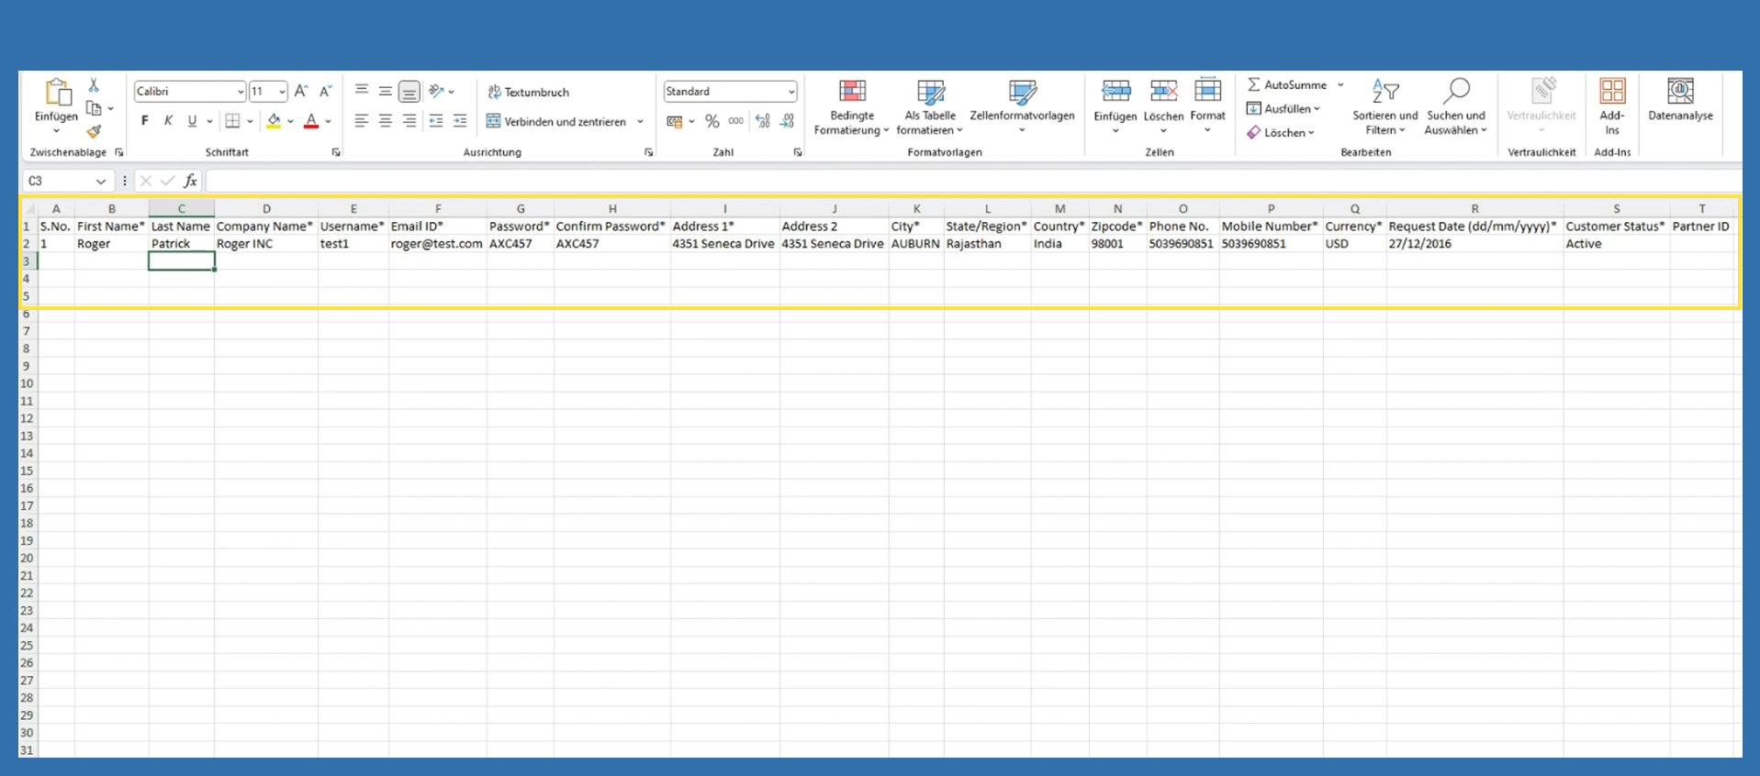Expand the Standard number format dropdown
Screen dimensions: 1760x776
(790, 92)
